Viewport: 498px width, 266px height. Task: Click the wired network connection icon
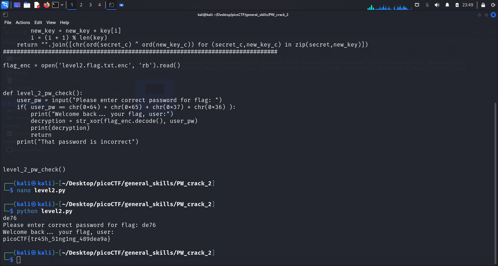[417, 5]
